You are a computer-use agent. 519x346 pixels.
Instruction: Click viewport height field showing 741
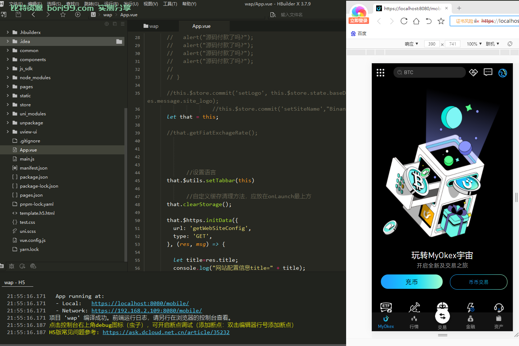[453, 44]
